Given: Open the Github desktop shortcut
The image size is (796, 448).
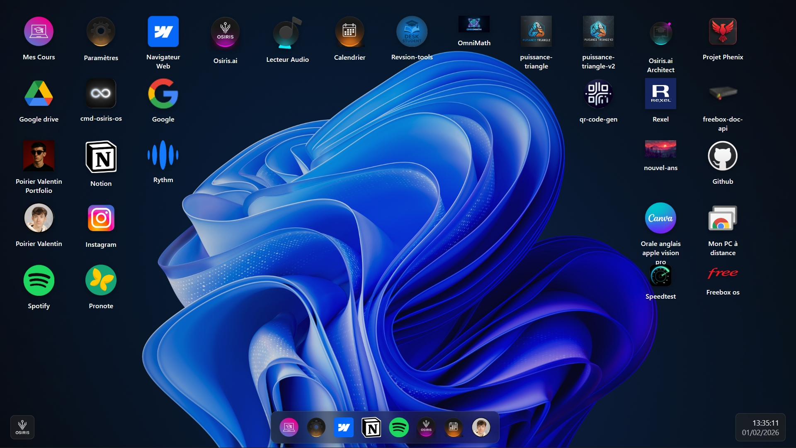Looking at the screenshot, I should (723, 156).
